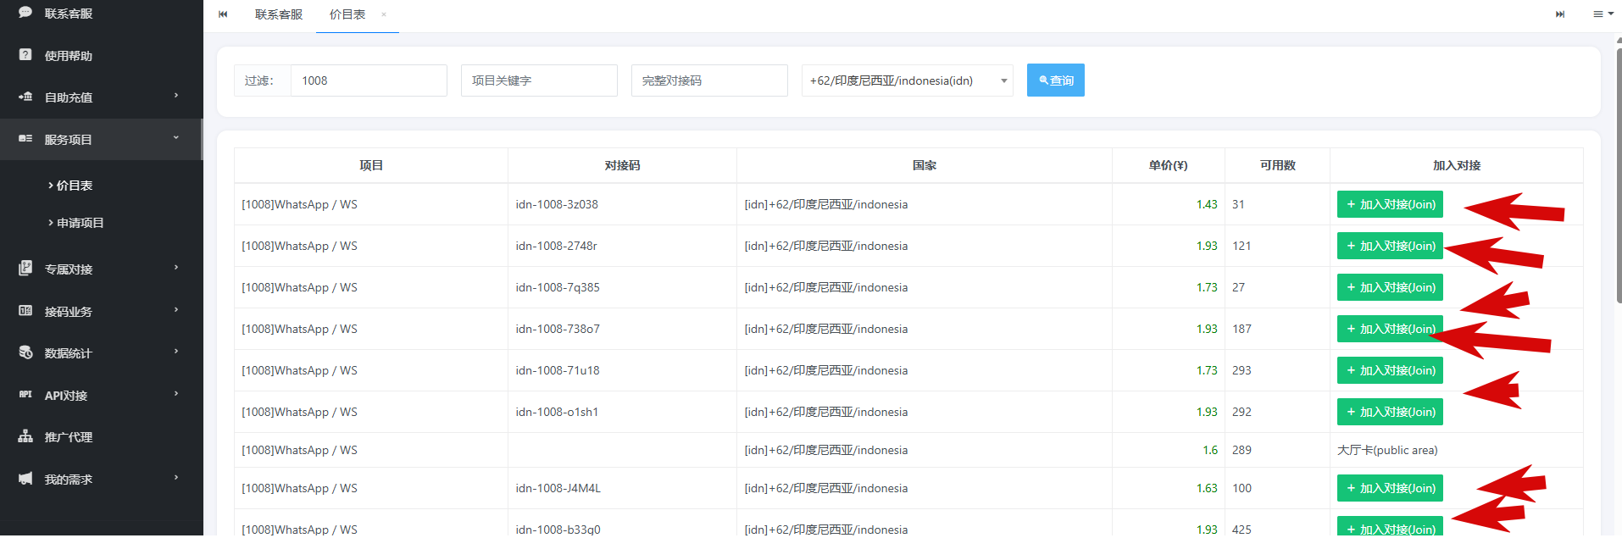This screenshot has height=538, width=1622.
Task: Click the 项目 column header
Action: point(371,165)
